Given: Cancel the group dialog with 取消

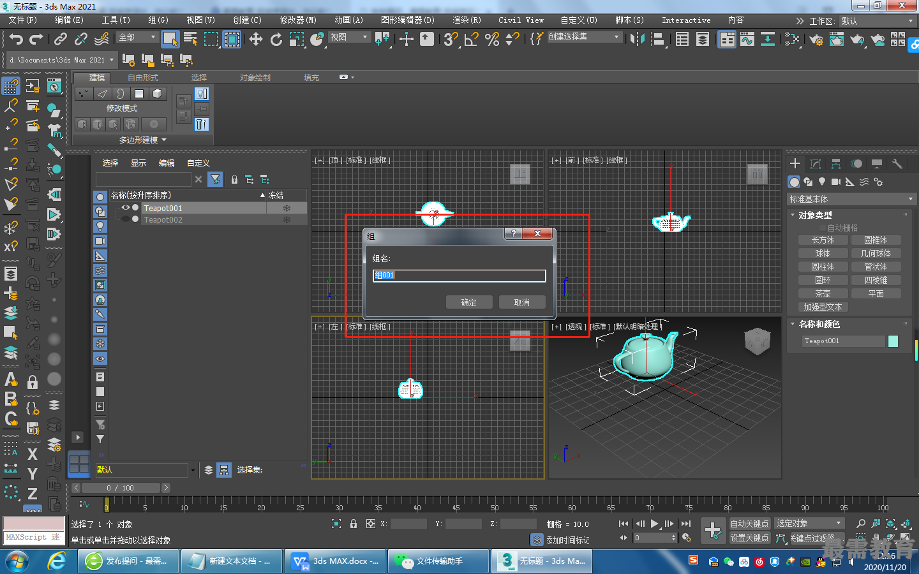Looking at the screenshot, I should tap(522, 302).
